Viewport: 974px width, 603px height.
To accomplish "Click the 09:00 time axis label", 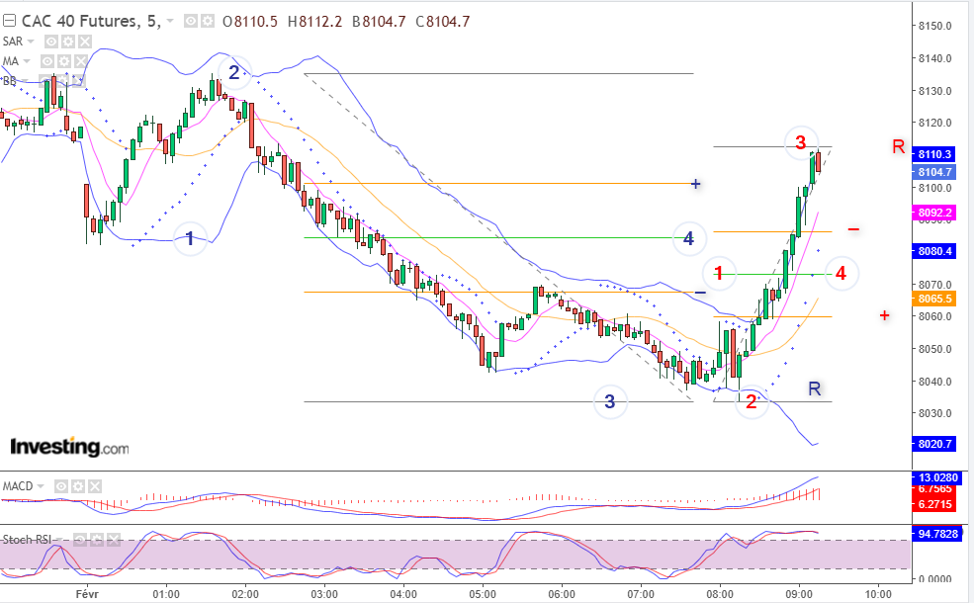I will tap(799, 594).
